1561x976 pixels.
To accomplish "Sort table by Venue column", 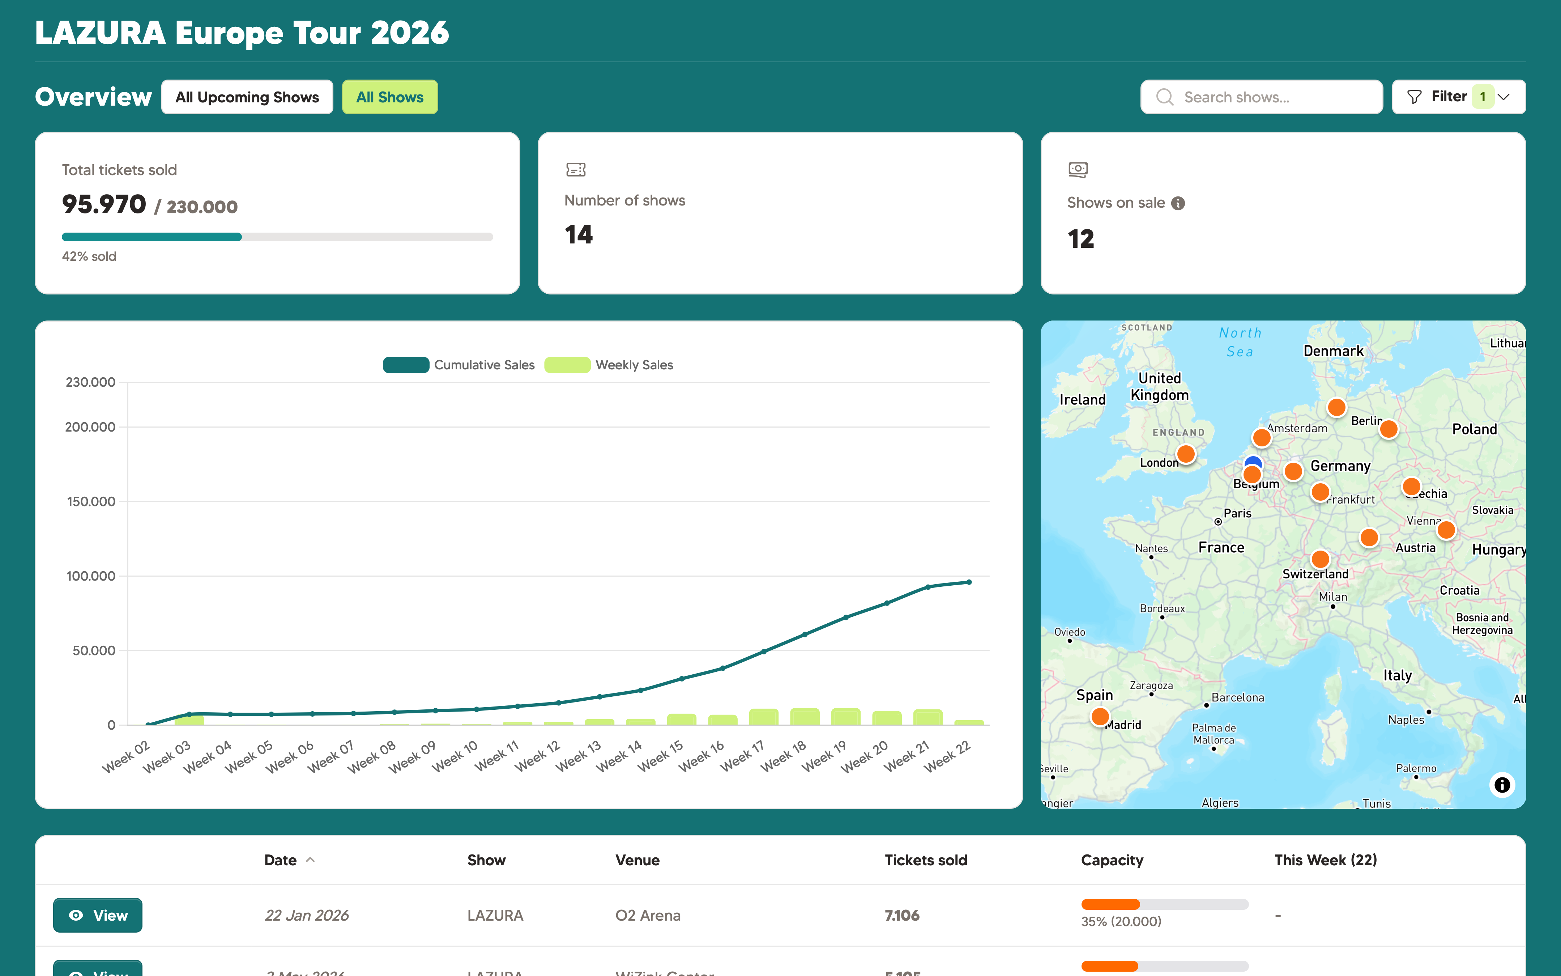I will [x=637, y=860].
